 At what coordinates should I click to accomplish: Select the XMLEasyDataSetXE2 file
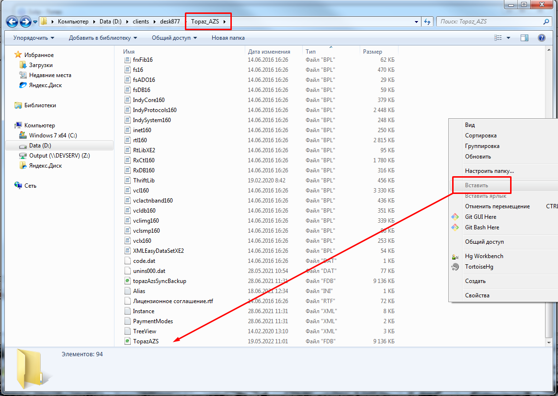159,251
